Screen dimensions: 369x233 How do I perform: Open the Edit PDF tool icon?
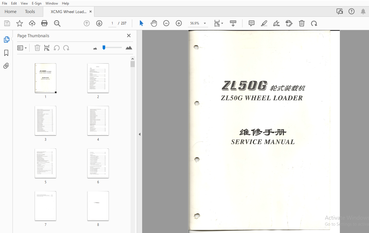click(x=289, y=23)
